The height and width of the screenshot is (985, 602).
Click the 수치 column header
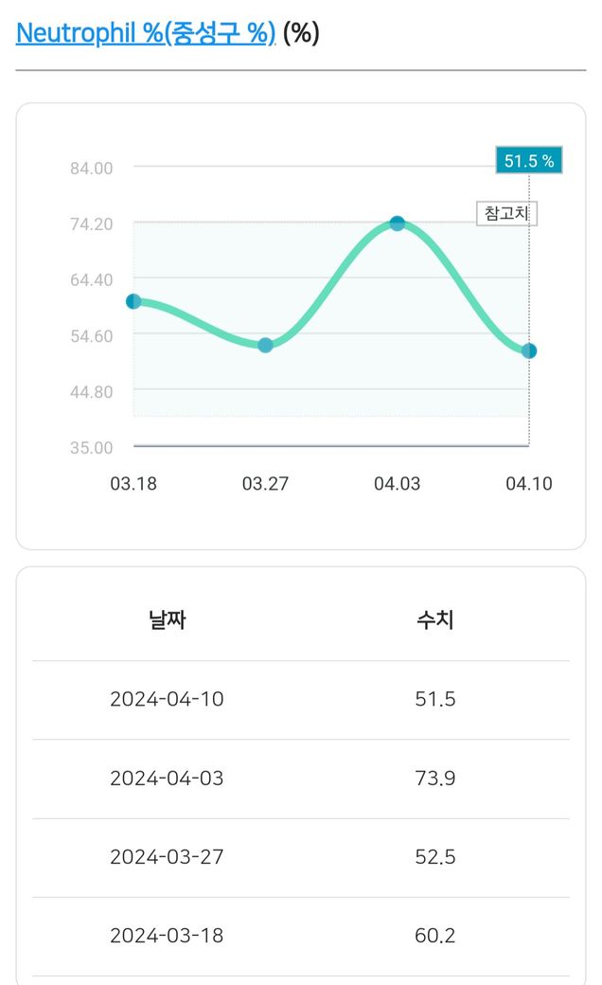point(435,621)
